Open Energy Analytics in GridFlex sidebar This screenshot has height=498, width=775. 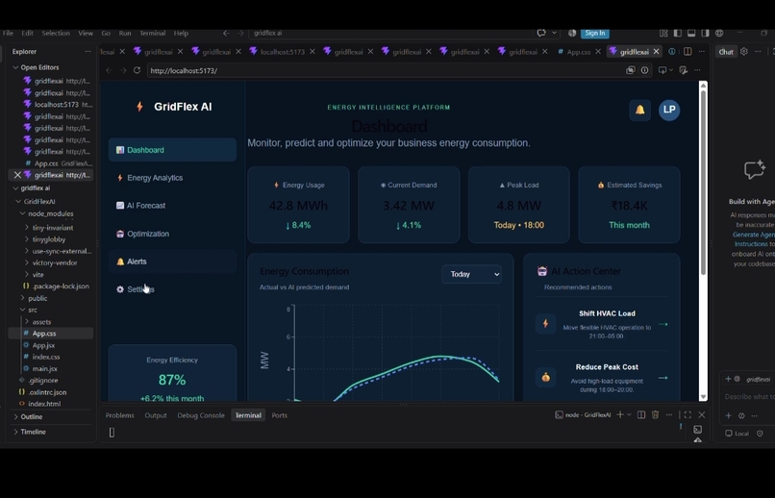pos(172,178)
